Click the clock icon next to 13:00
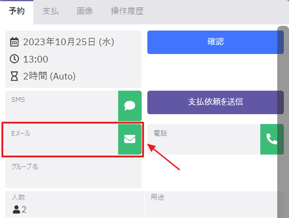Viewport: 289px width, 218px height. [15, 59]
